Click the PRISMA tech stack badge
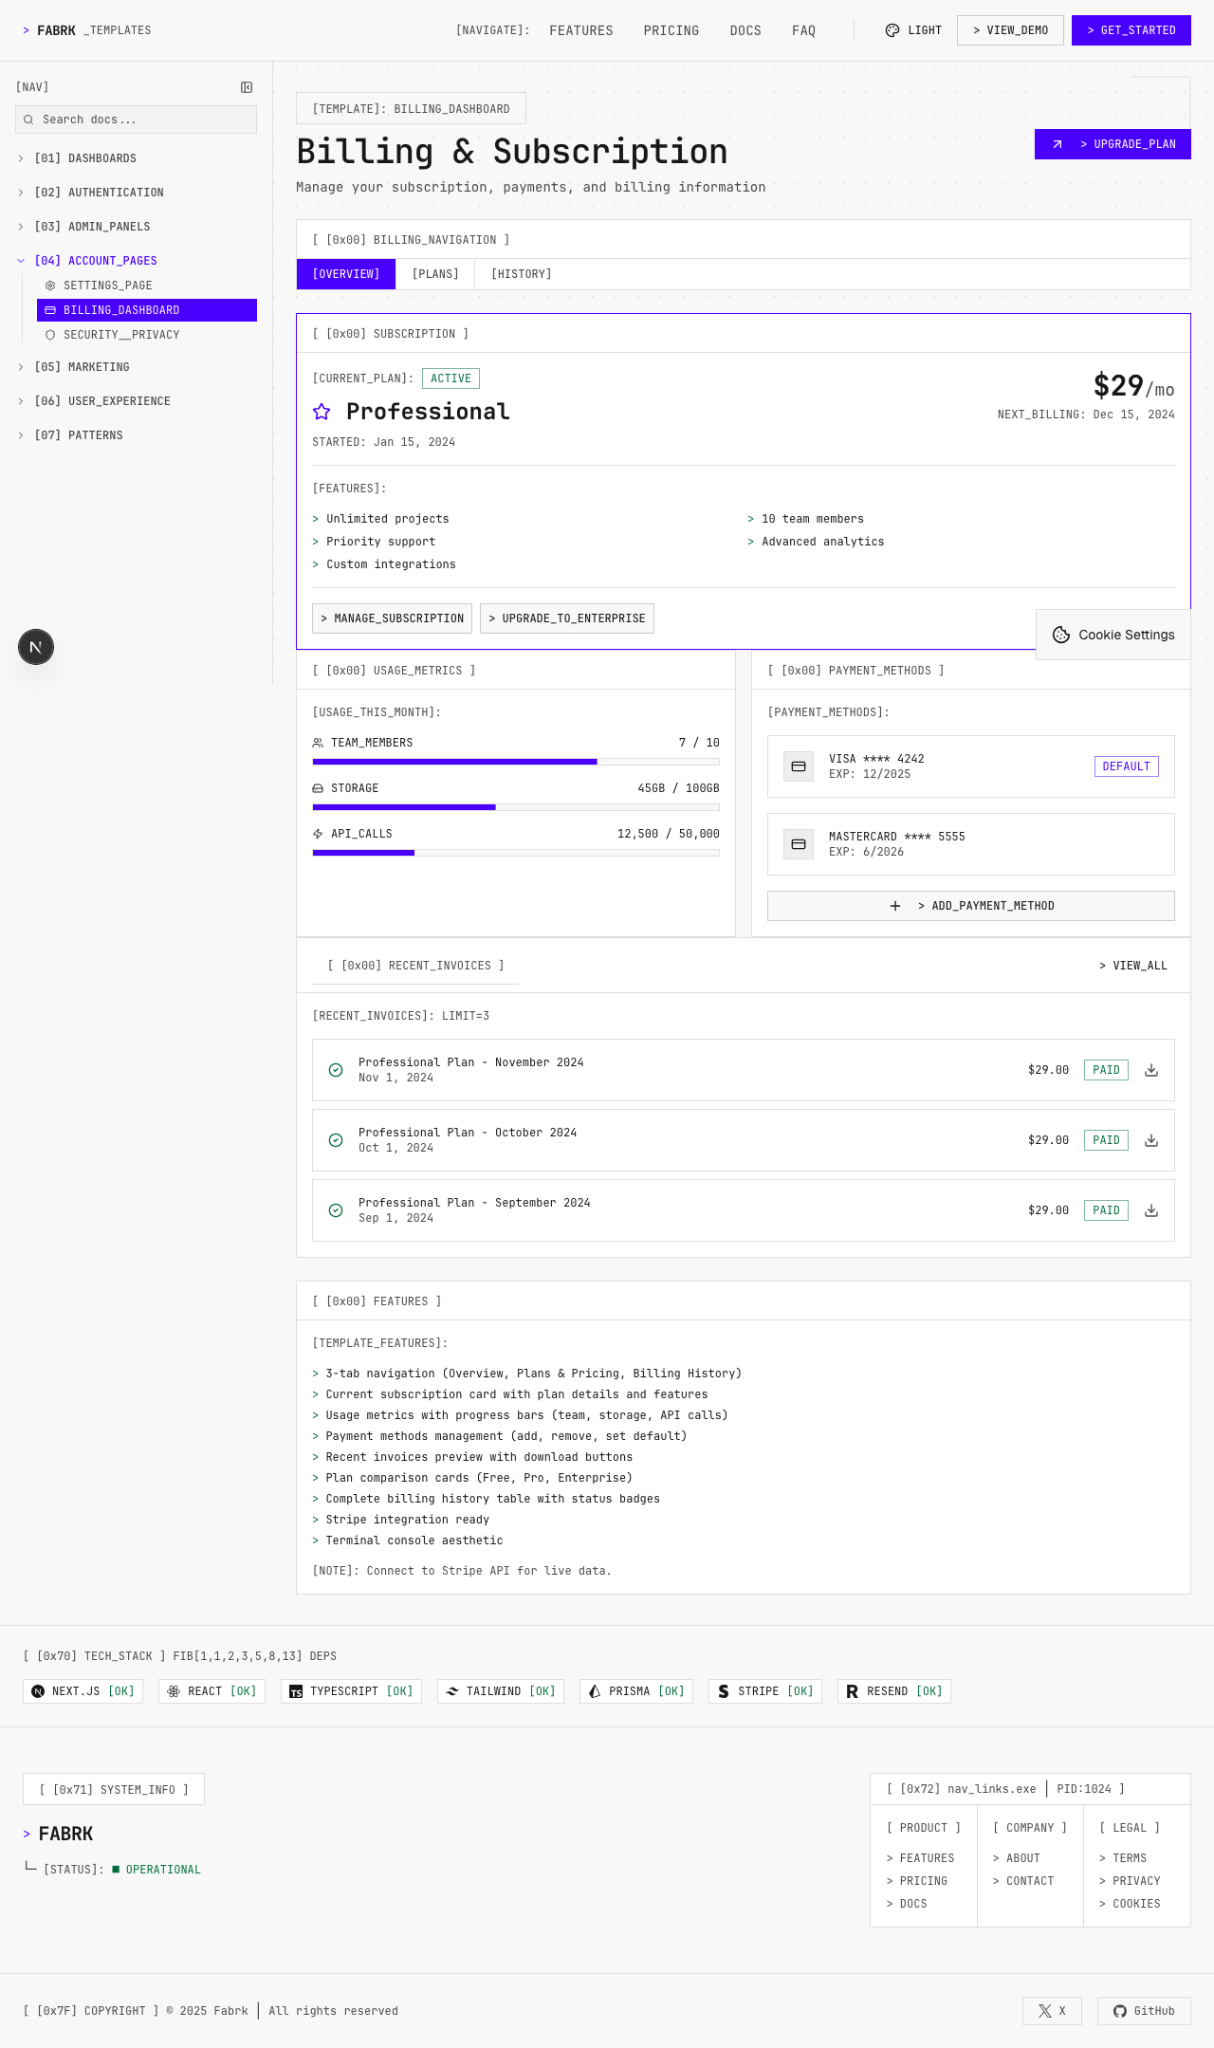 [x=636, y=1691]
